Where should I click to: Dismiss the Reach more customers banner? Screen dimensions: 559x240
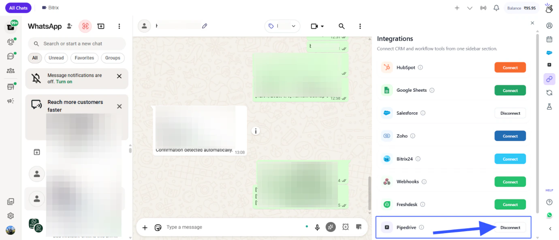click(x=119, y=106)
